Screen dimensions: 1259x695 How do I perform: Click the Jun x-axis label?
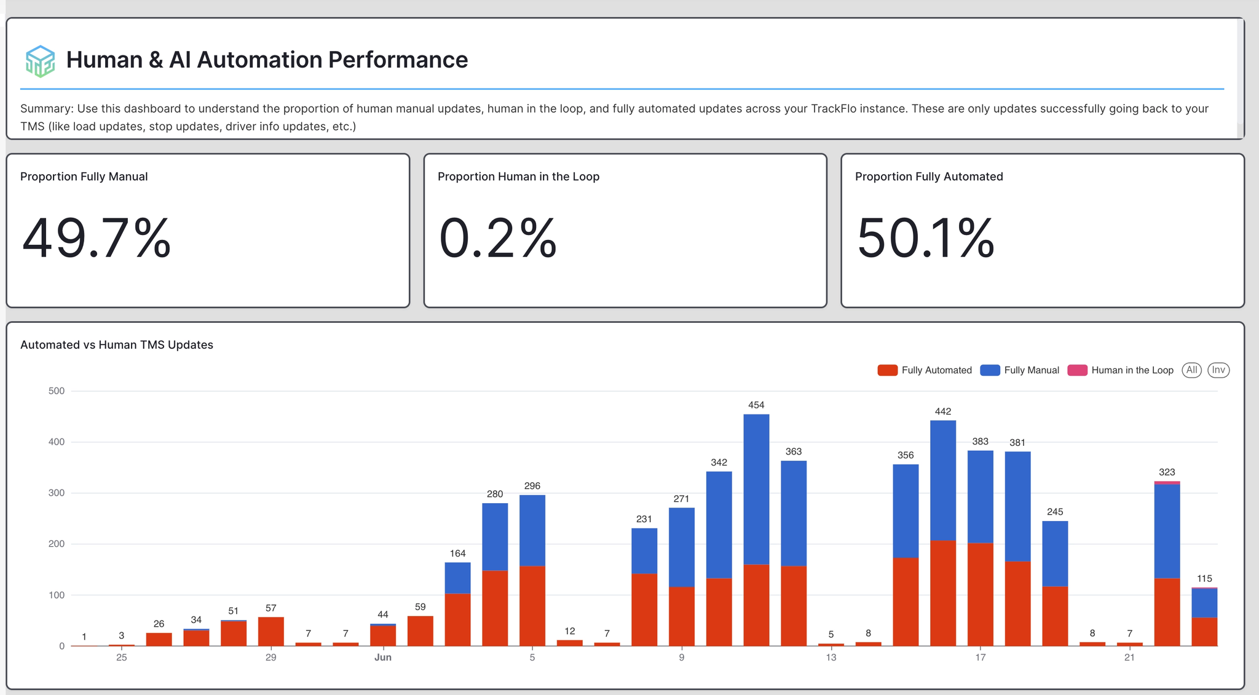point(383,657)
